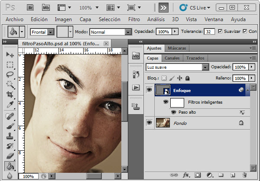Viewport: 260px width, 181px height.
Task: Edit Paso alto filter blending options
Action: [242, 113]
